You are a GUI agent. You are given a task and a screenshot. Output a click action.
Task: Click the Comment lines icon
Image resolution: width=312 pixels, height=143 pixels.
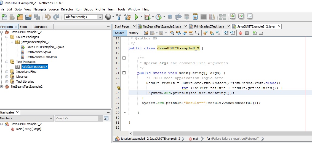[x=255, y=33]
